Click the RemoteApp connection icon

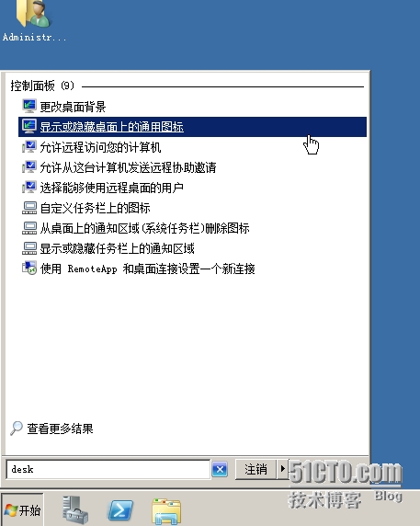29,269
